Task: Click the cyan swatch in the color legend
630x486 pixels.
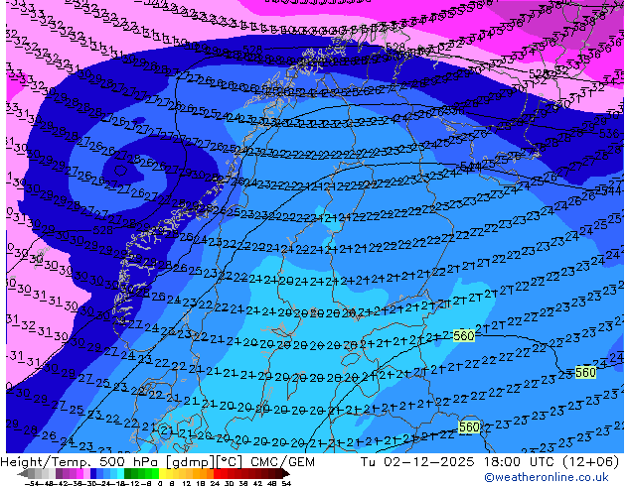Action: click(121, 473)
